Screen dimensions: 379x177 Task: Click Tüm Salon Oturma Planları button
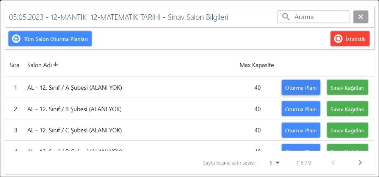(x=50, y=39)
